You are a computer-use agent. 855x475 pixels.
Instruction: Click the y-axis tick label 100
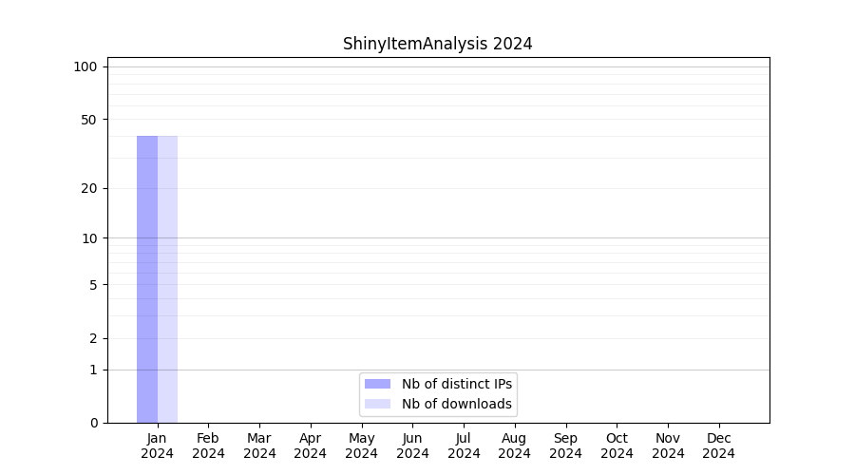click(x=85, y=66)
